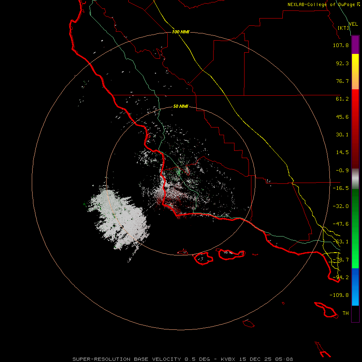The image size is (362, 362).
Task: Click the 14.5 scale value
Action: pyautogui.click(x=342, y=152)
